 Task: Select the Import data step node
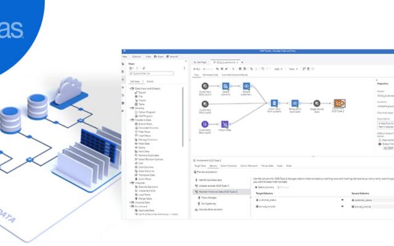(x=225, y=124)
